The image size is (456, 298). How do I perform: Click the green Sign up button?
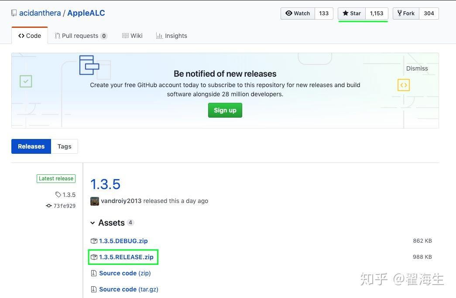coord(225,110)
